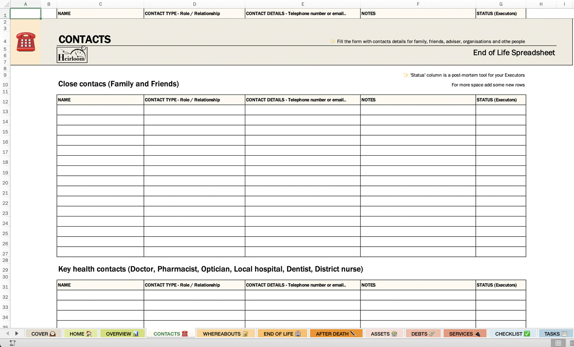The image size is (574, 347).
Task: Select column G header
Action: pyautogui.click(x=501, y=4)
